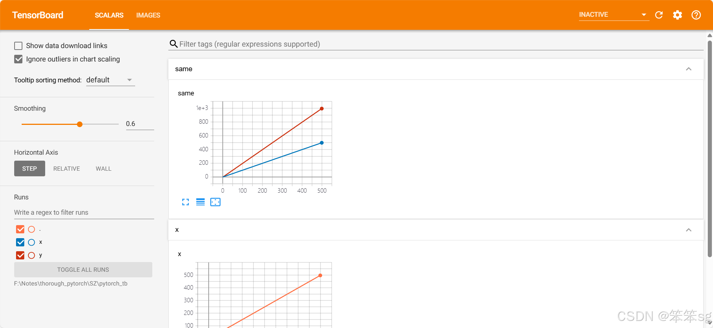This screenshot has height=328, width=713.
Task: Expand the 'same' chart to full size
Action: tap(186, 202)
